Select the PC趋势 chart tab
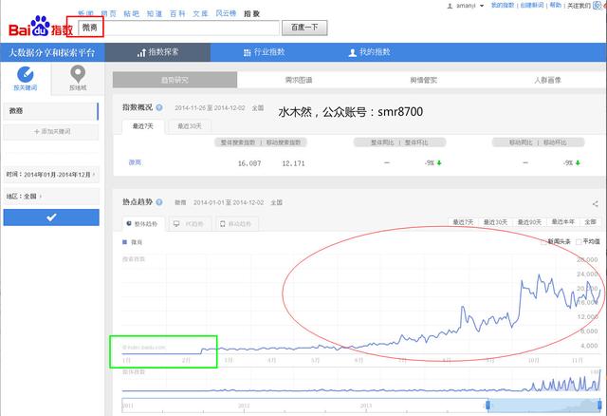 (x=190, y=224)
